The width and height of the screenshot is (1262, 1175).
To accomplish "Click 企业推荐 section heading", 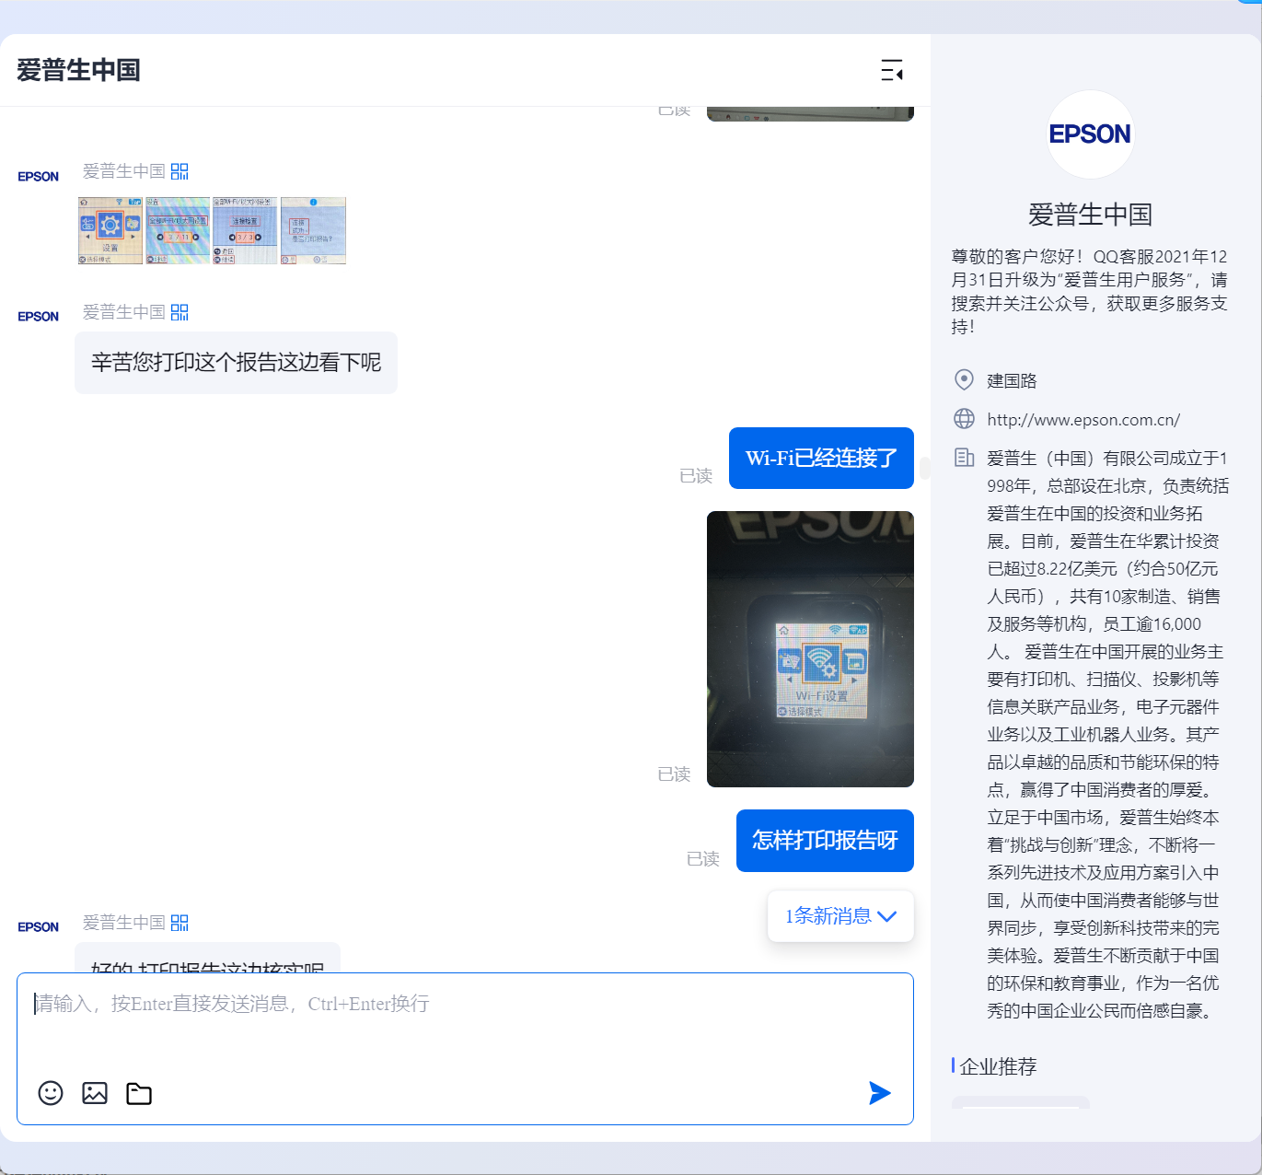I will 998,1066.
